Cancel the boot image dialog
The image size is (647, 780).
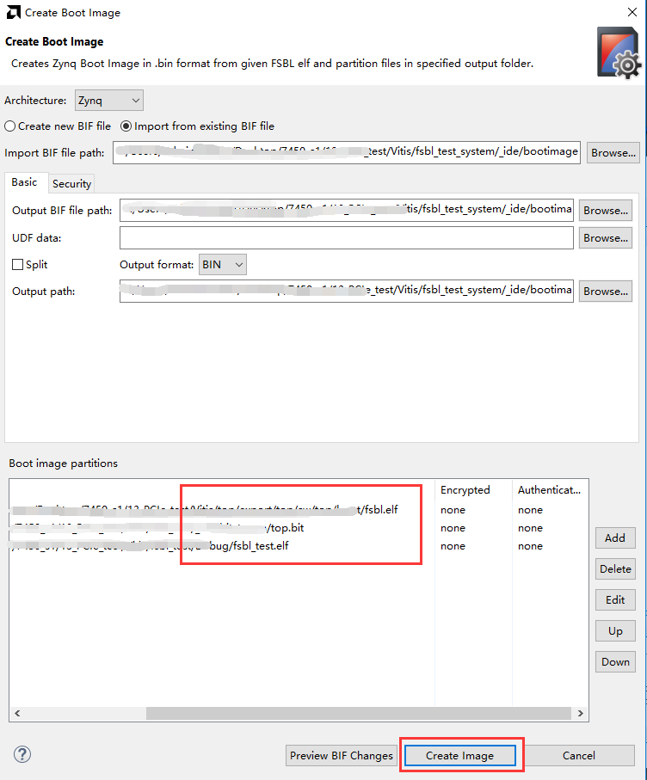point(579,756)
